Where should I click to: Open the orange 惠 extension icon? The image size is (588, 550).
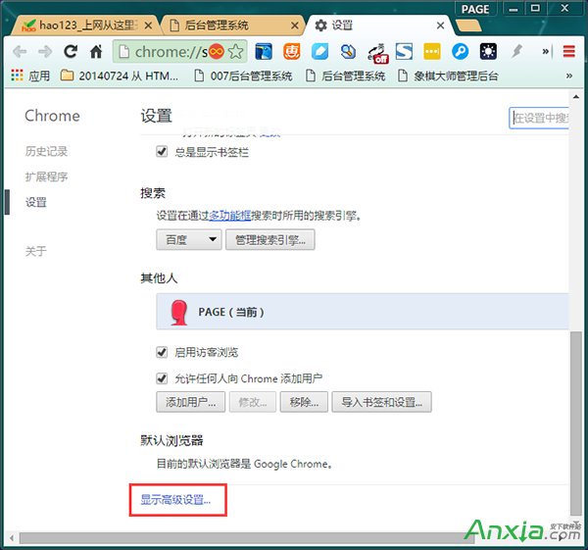click(x=292, y=51)
